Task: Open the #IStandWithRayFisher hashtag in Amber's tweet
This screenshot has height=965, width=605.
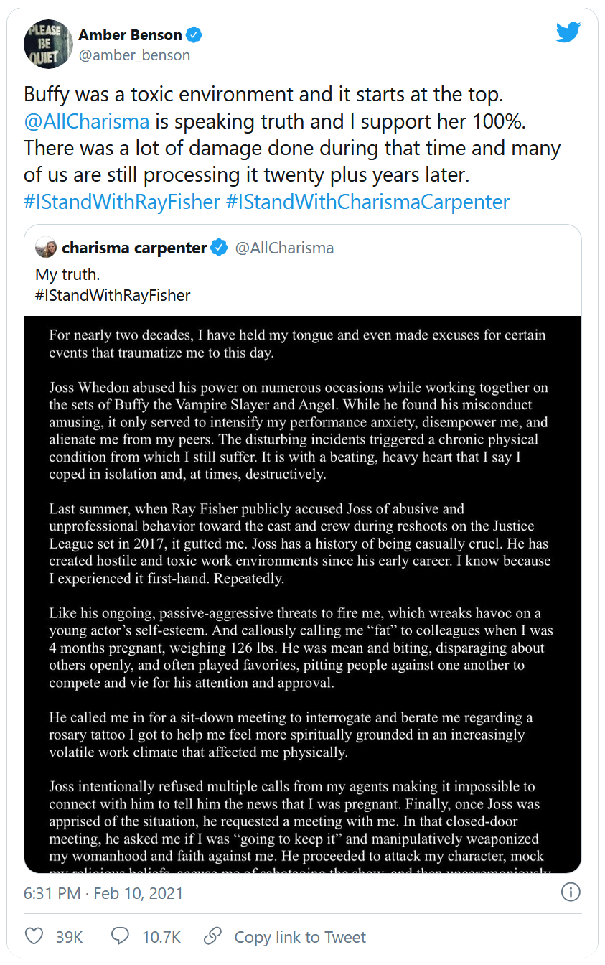Action: 122,202
